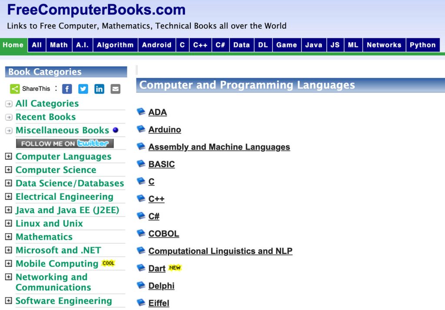Screen dimensions: 445x310
Task: Share page on LinkedIn icon
Action: click(100, 89)
